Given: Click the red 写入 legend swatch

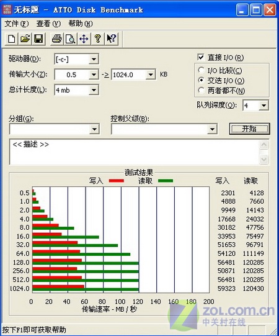Looking at the screenshot, I should point(117,181).
